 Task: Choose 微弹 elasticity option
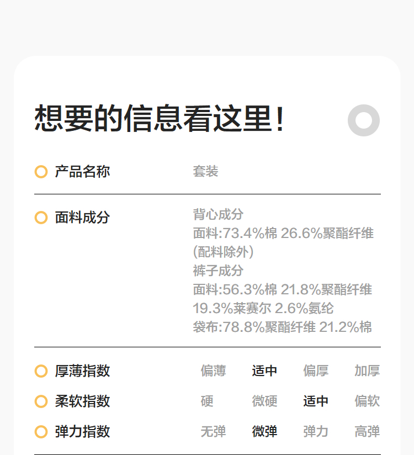pyautogui.click(x=264, y=432)
